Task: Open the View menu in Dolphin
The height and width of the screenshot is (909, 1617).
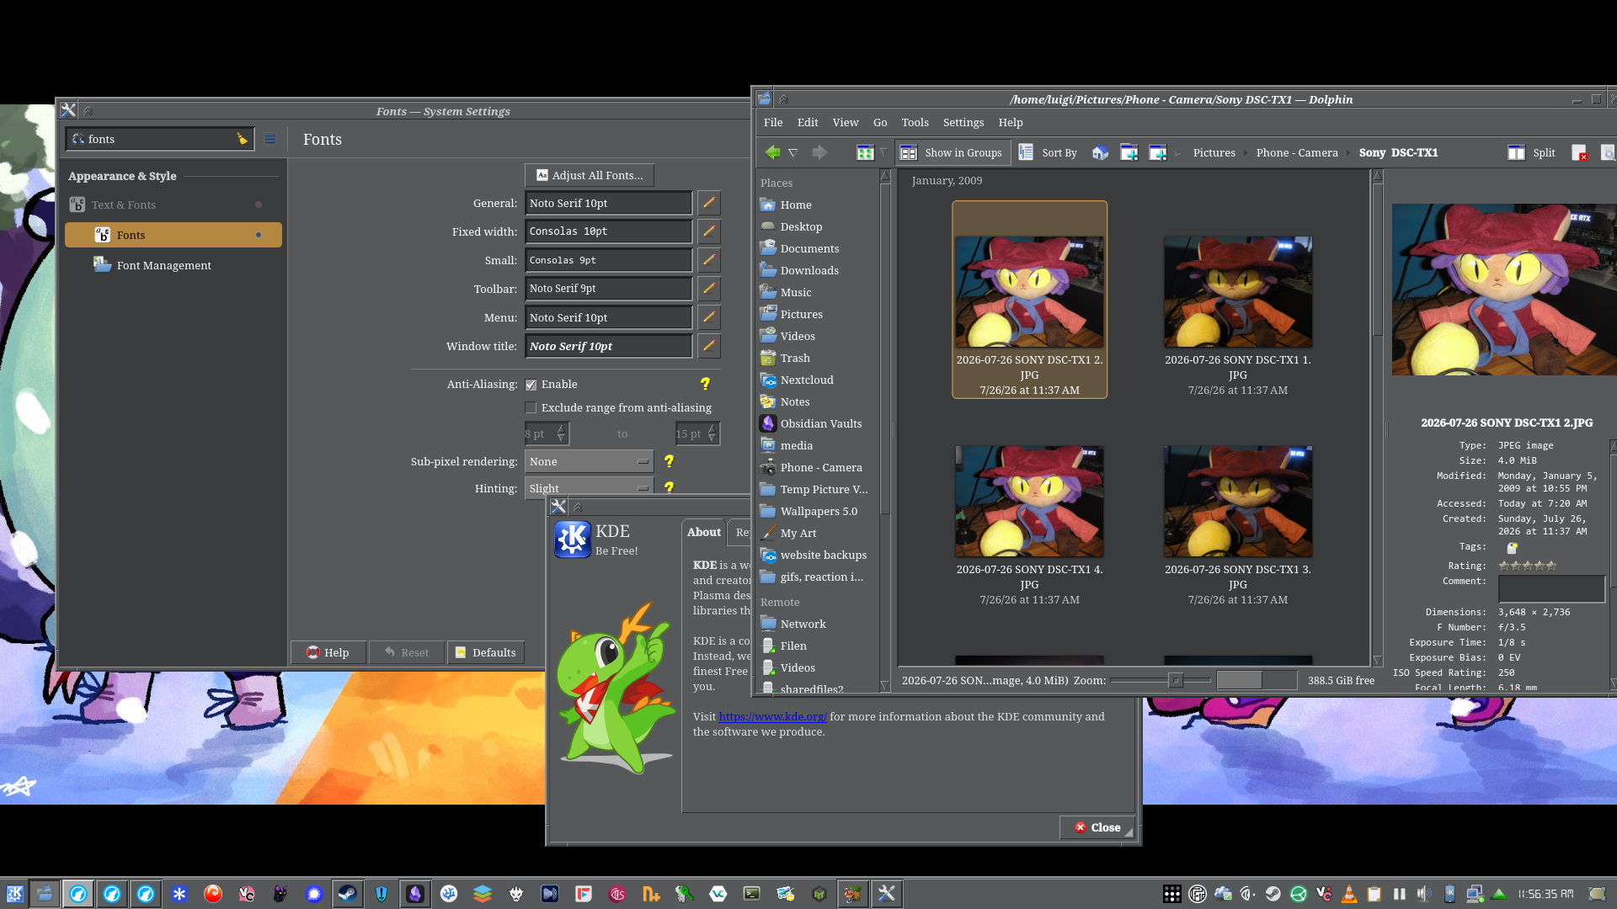Action: [846, 122]
